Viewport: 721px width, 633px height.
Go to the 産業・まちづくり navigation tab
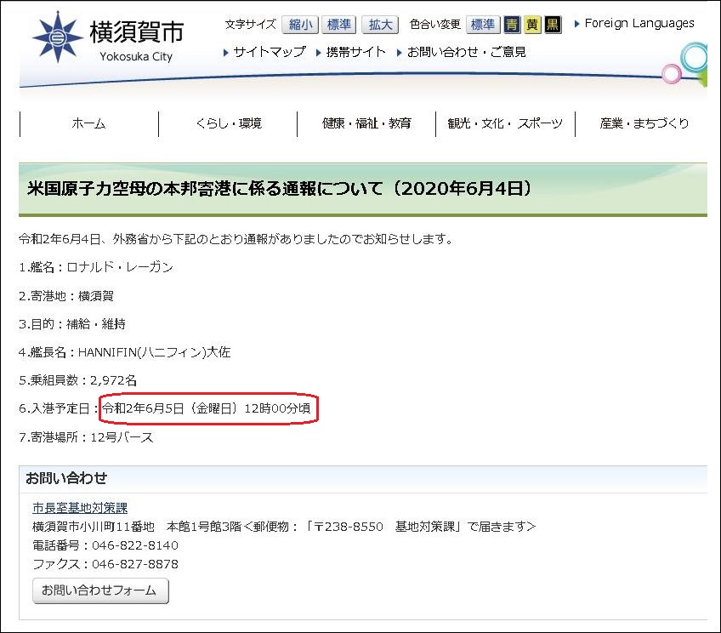point(644,124)
